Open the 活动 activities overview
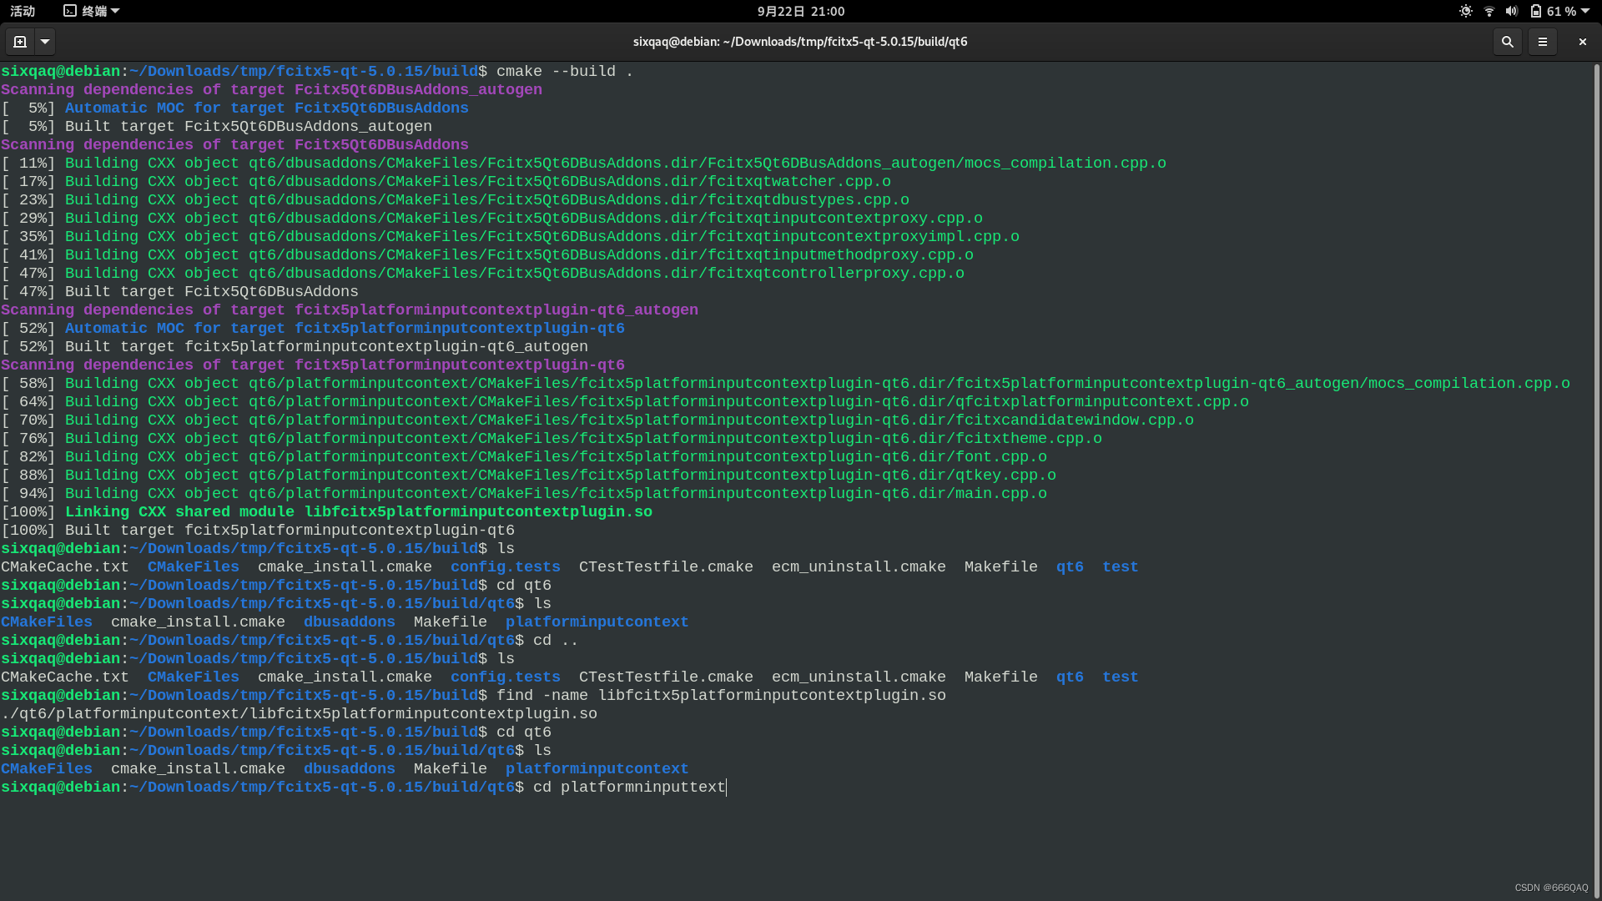Screen dimensions: 1602x901 [23, 11]
